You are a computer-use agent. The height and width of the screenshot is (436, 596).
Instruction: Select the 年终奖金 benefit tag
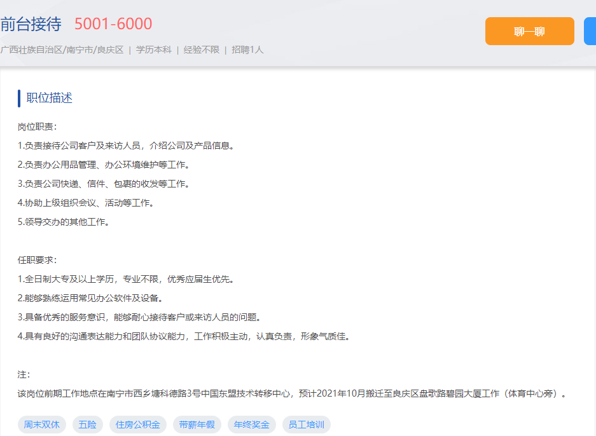252,425
